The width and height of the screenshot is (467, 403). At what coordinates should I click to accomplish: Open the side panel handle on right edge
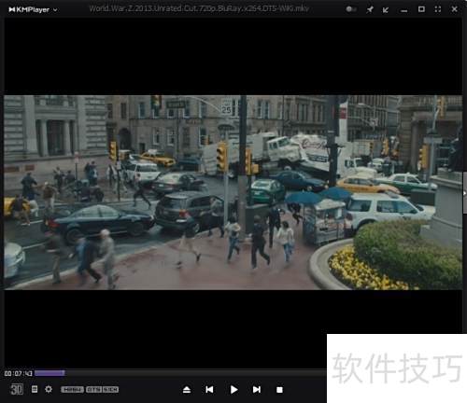pyautogui.click(x=464, y=193)
